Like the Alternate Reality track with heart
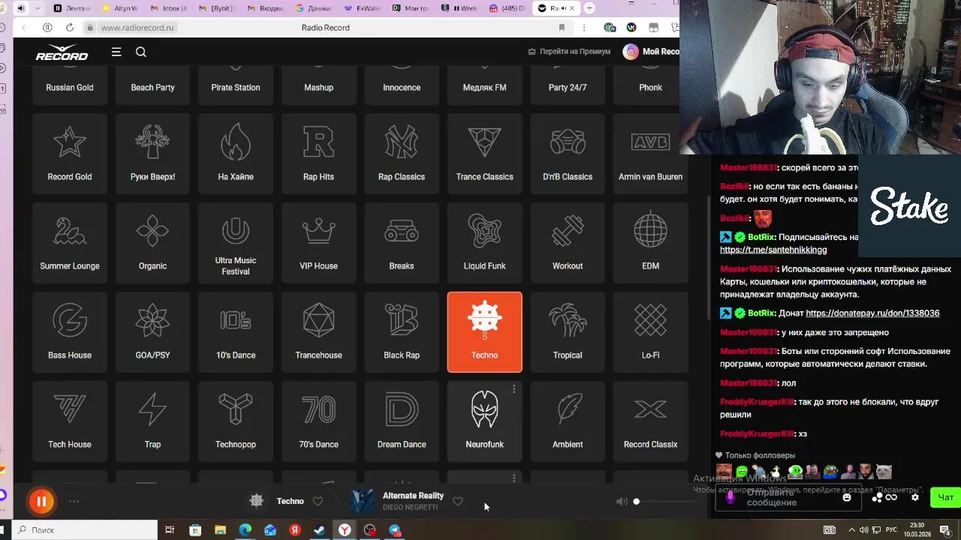This screenshot has height=540, width=961. pos(458,501)
